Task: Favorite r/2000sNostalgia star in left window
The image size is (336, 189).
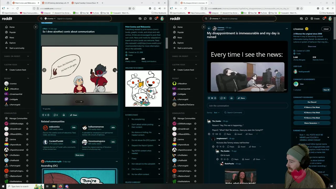Action: [27, 124]
